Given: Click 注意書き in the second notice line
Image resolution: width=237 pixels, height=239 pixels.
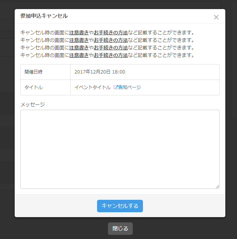Looking at the screenshot, I should pos(79,40).
